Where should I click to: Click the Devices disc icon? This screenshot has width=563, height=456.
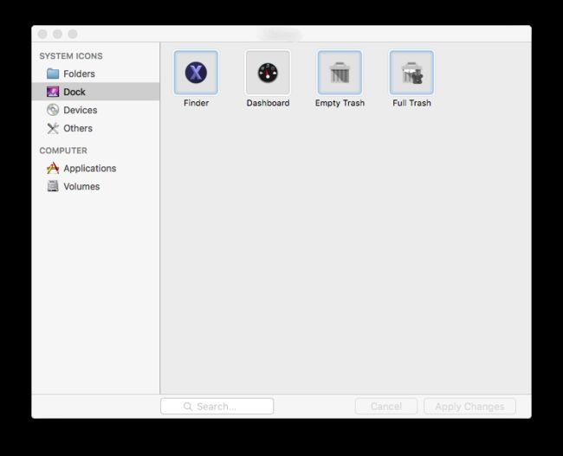pos(53,110)
